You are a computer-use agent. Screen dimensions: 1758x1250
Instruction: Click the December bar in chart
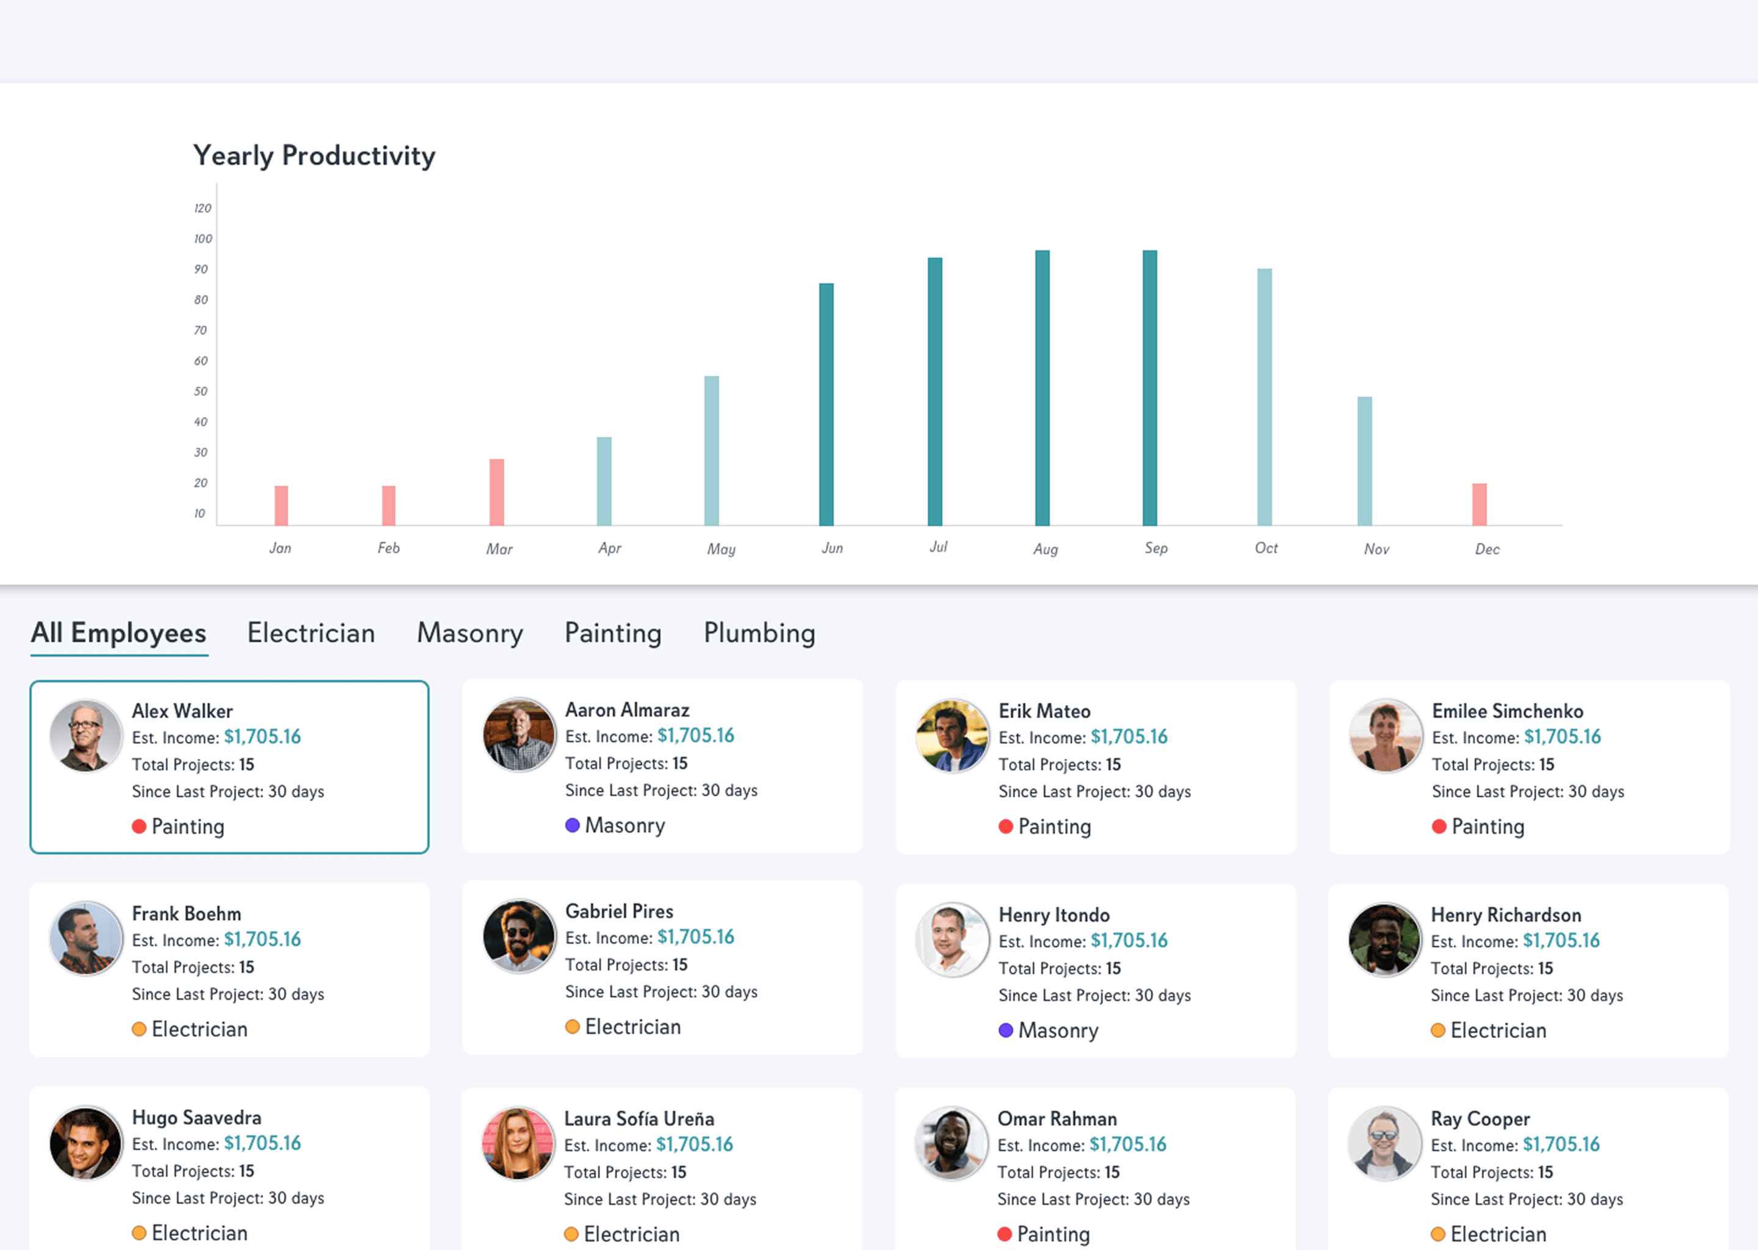coord(1478,504)
